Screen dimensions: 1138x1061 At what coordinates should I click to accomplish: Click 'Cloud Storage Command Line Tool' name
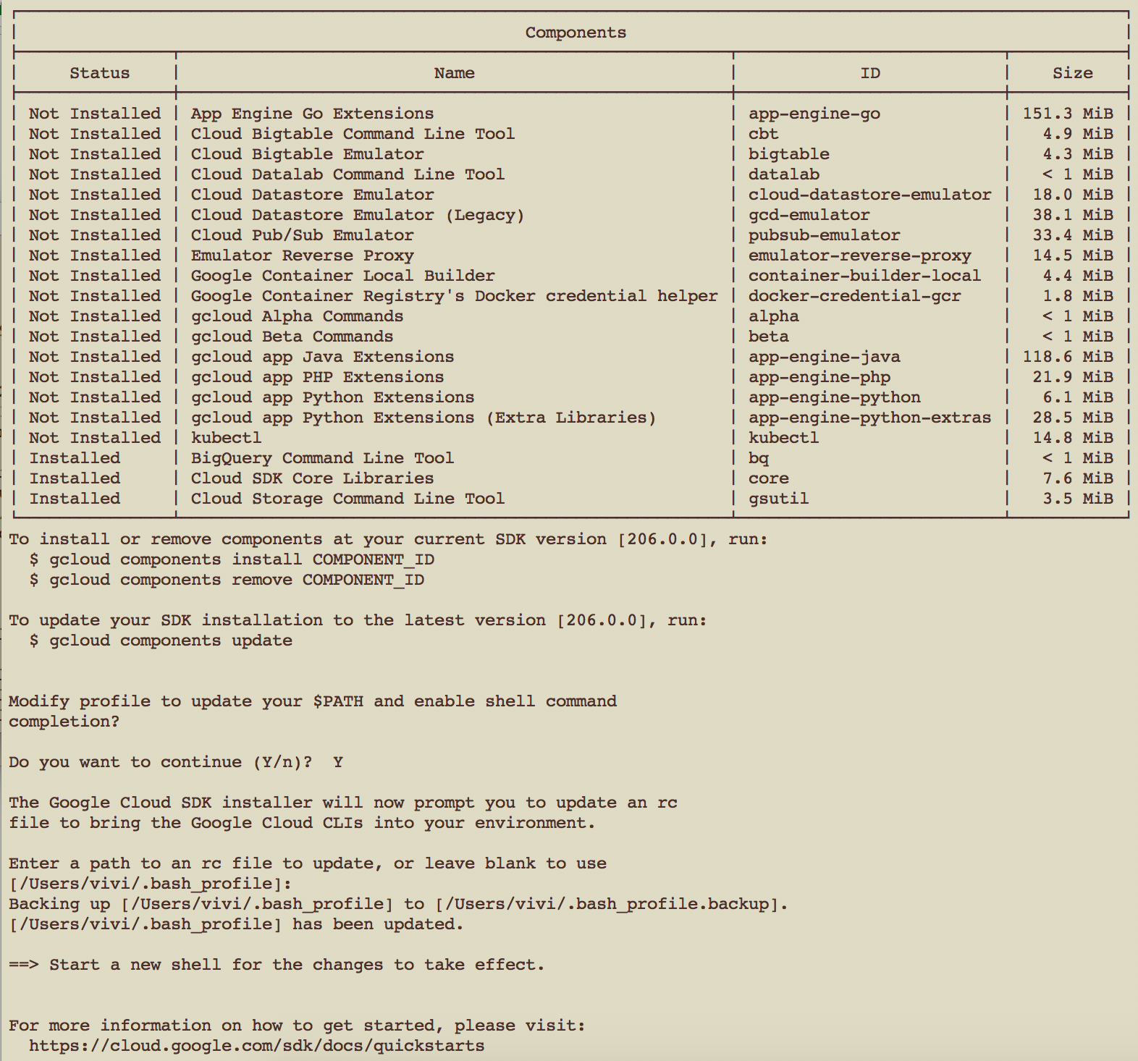point(347,499)
